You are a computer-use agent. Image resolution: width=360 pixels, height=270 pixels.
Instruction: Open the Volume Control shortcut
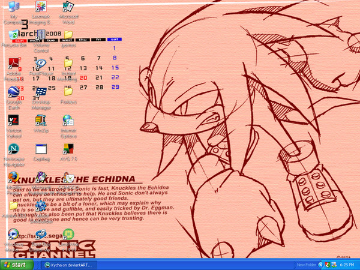coord(41,35)
